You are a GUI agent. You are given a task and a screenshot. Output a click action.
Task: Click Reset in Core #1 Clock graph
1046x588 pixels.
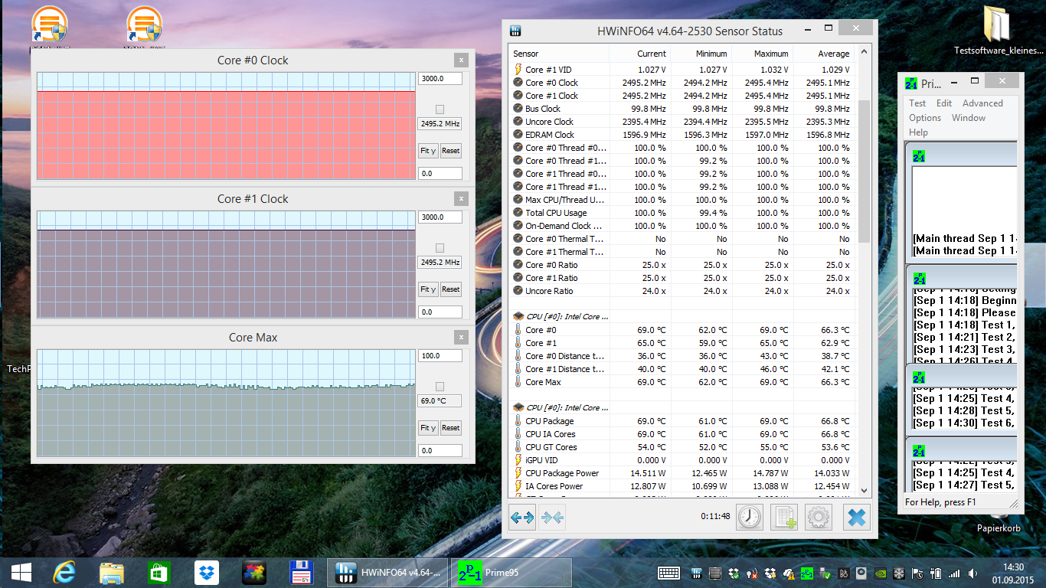451,289
